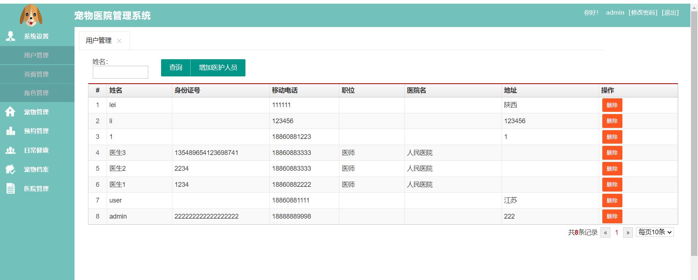
Task: Delete user with phone 18860881223
Action: pyautogui.click(x=612, y=137)
